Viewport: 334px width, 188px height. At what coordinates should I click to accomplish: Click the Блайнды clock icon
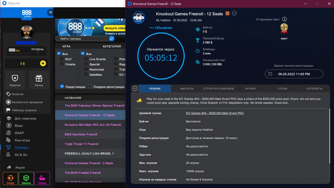pyautogui.click(x=198, y=51)
